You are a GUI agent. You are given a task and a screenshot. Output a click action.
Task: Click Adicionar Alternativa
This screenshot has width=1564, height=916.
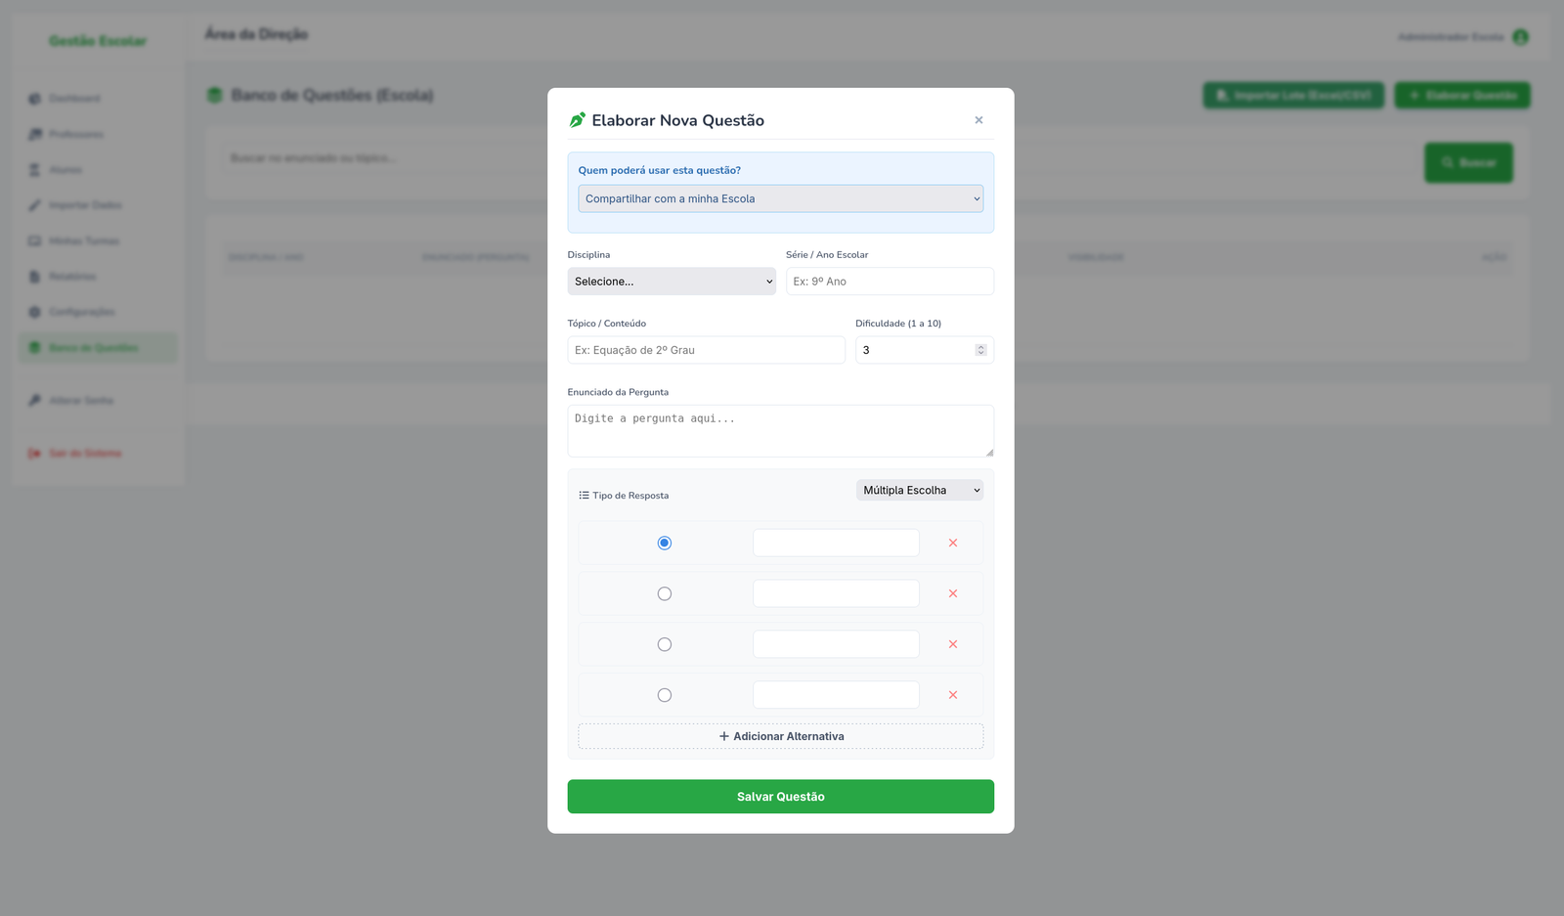[x=780, y=736]
